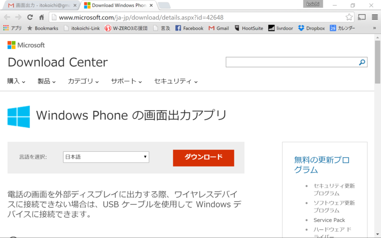Reload the page with the refresh icon
The width and height of the screenshot is (381, 238).
(30, 17)
